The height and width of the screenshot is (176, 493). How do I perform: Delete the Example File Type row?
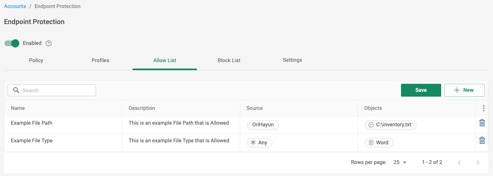(482, 140)
